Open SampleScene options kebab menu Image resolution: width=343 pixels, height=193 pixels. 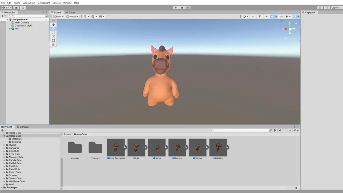pos(47,19)
